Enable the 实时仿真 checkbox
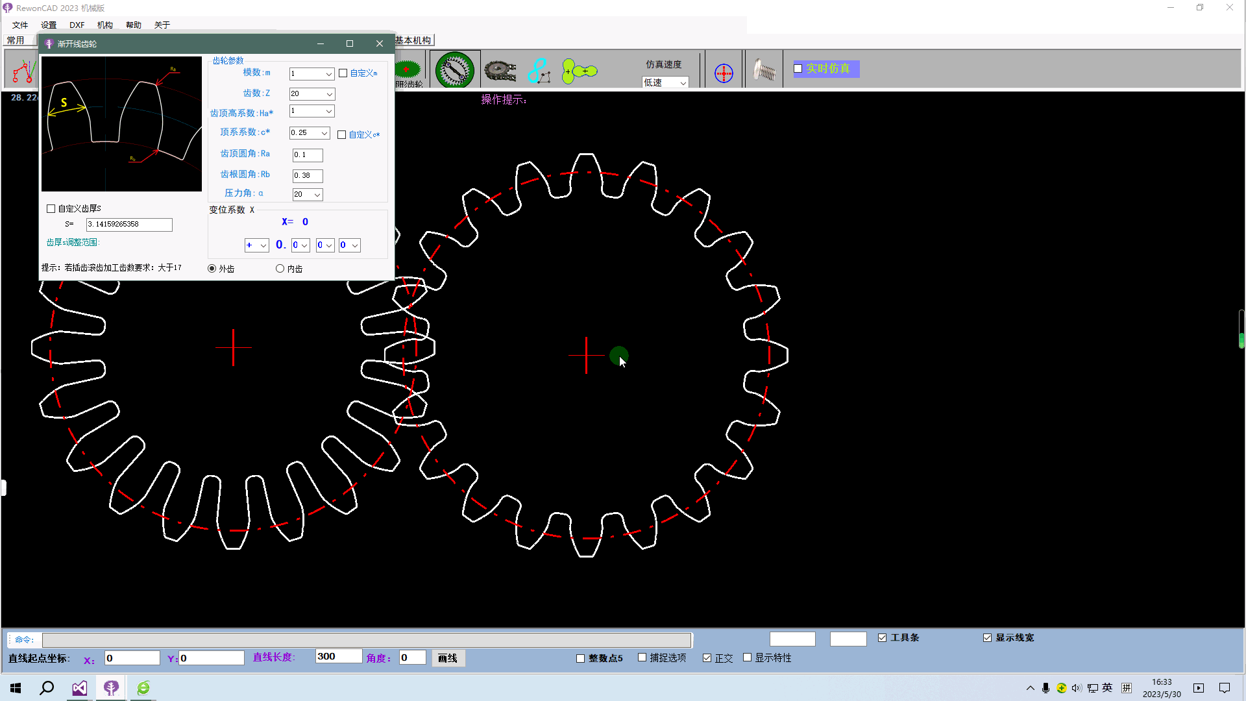Screen dimensions: 1246x701 [798, 69]
